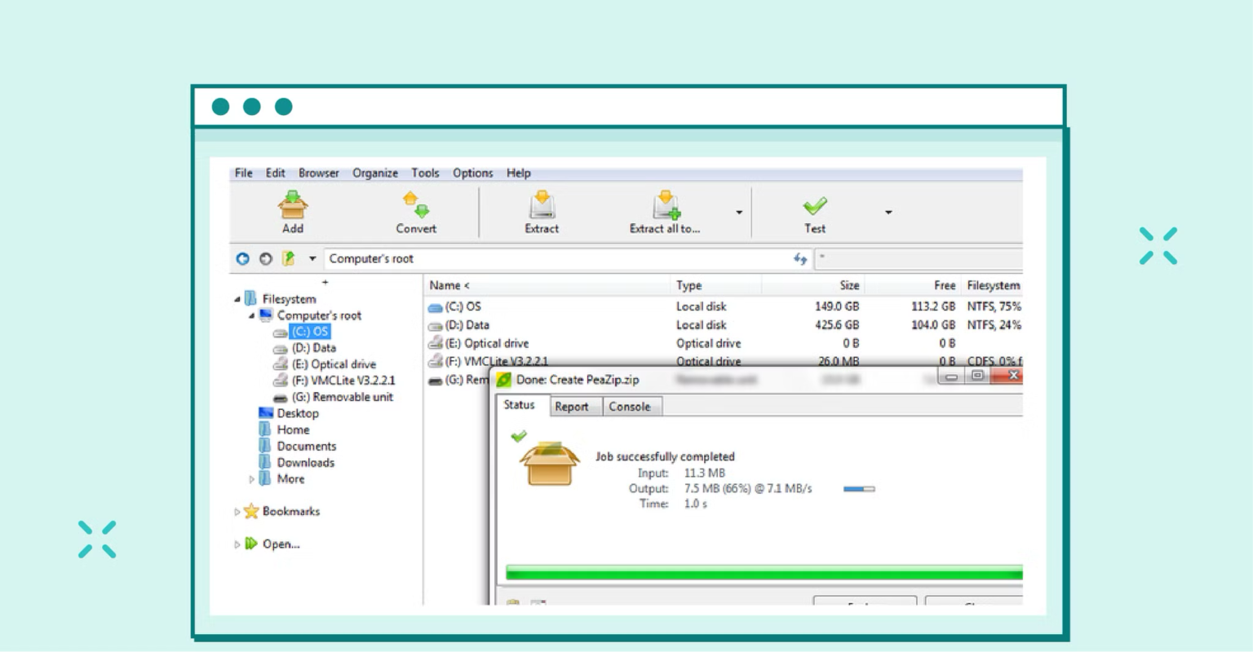Click the forward navigation arrow icon
Screen dimensions: 1253x652
point(264,258)
